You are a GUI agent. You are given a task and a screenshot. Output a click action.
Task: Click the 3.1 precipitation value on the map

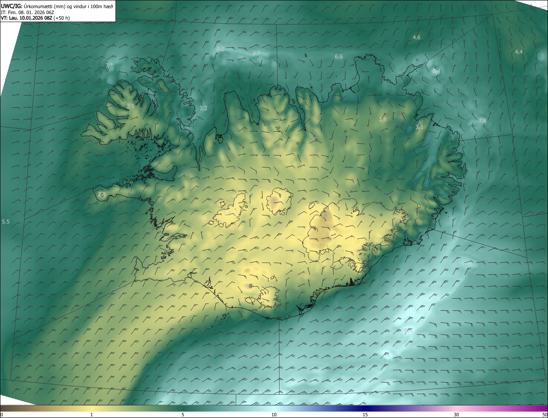[x=420, y=127]
